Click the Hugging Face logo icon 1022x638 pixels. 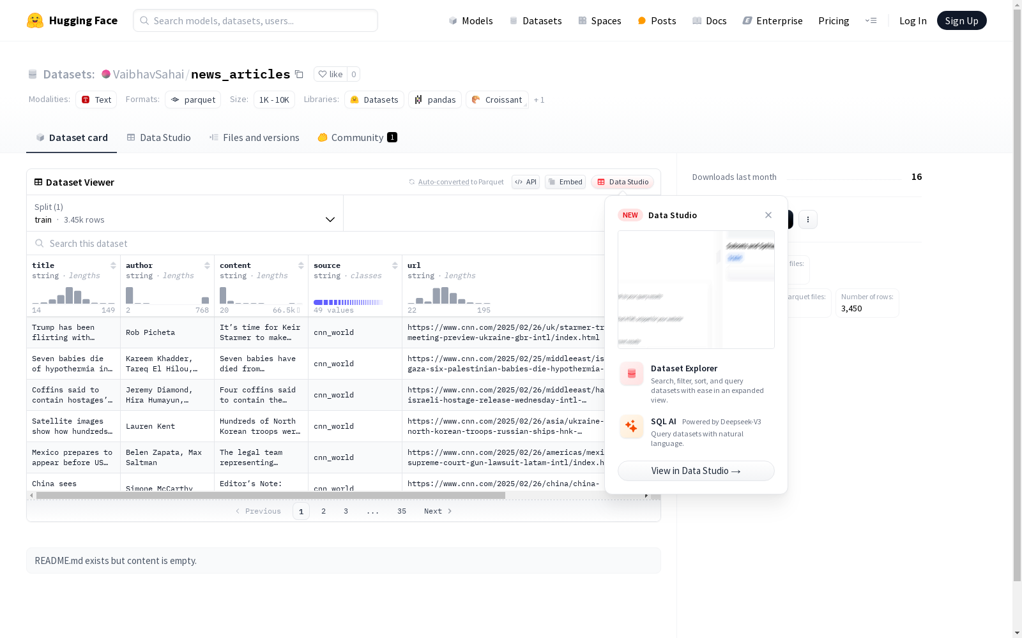pyautogui.click(x=35, y=20)
